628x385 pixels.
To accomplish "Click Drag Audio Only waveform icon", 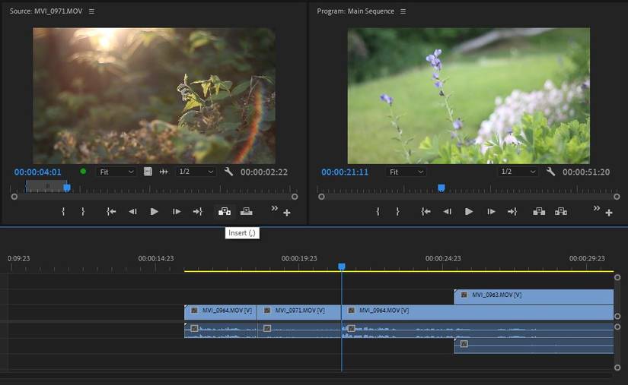I will (x=164, y=172).
